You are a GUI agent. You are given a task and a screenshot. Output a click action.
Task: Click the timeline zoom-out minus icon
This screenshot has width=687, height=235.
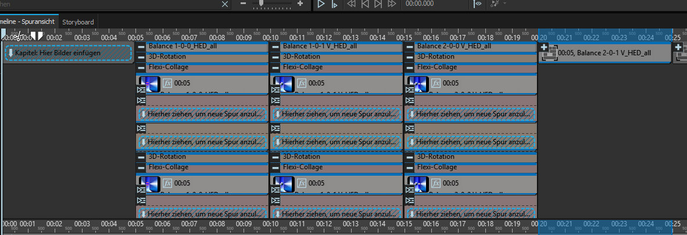(244, 3)
